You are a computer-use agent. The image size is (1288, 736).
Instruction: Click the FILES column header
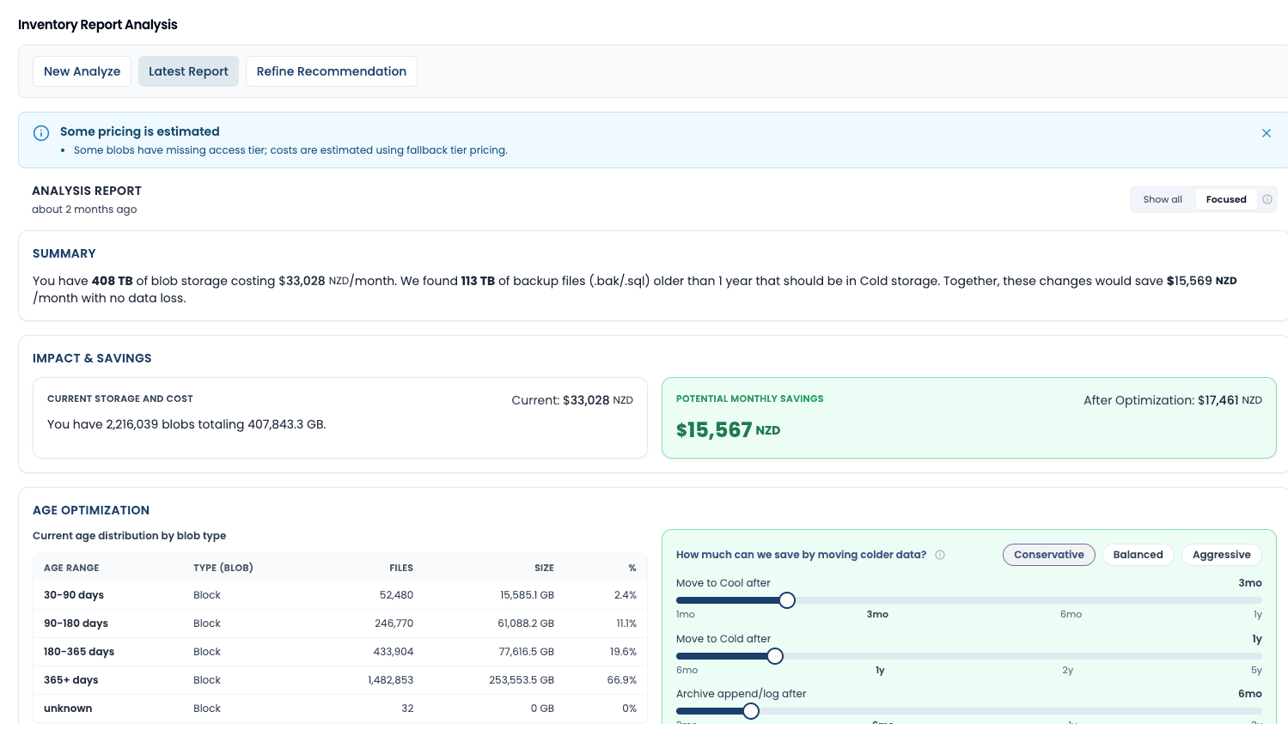click(x=401, y=568)
